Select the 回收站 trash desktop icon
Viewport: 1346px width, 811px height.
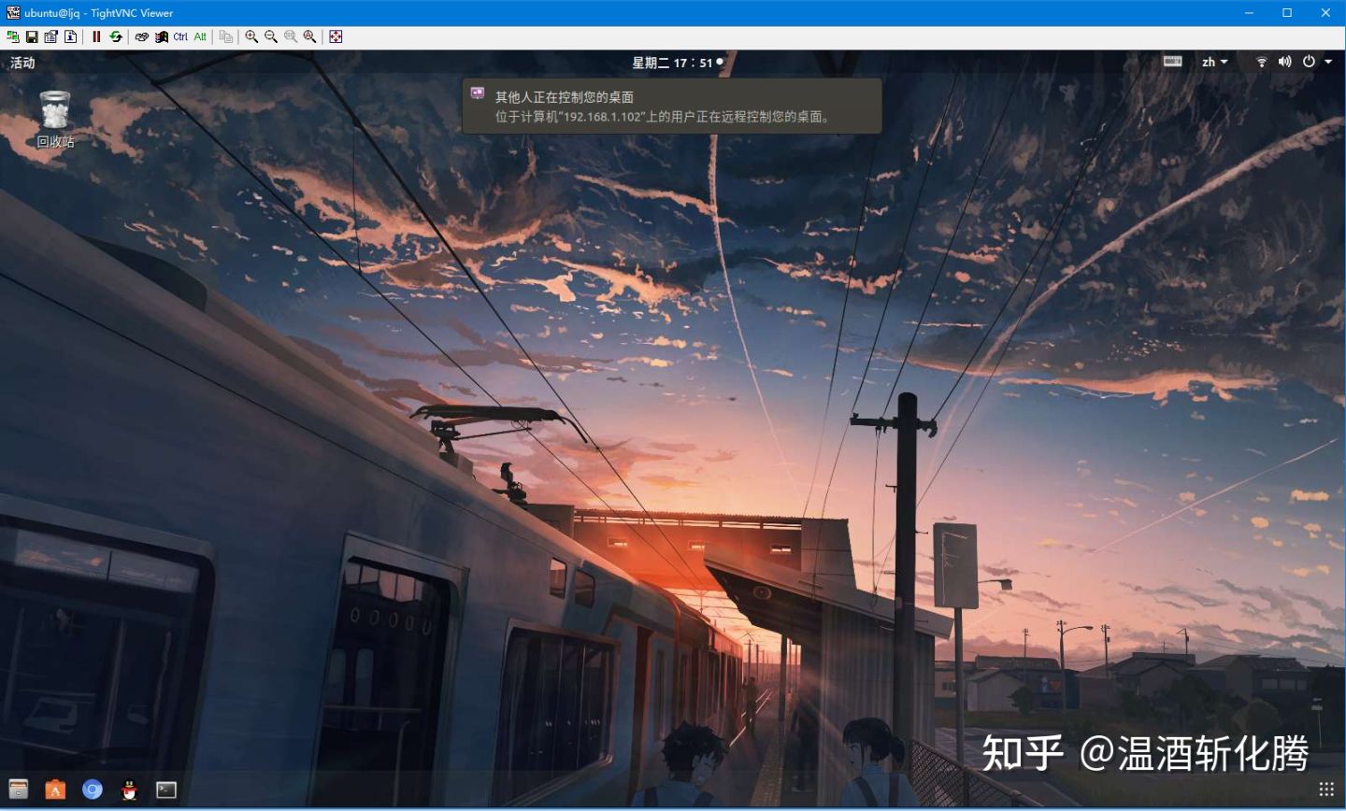click(x=55, y=120)
